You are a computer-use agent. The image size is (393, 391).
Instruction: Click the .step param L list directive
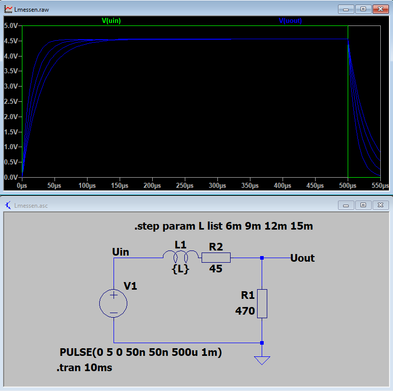223,226
